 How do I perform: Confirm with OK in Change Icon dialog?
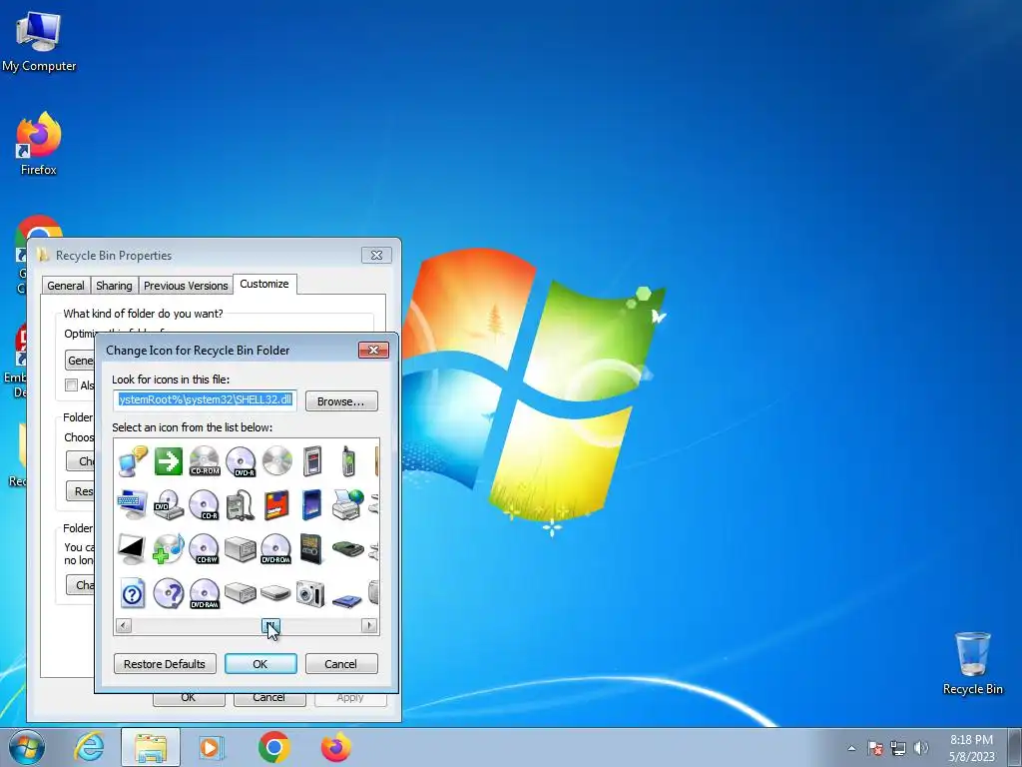click(260, 664)
